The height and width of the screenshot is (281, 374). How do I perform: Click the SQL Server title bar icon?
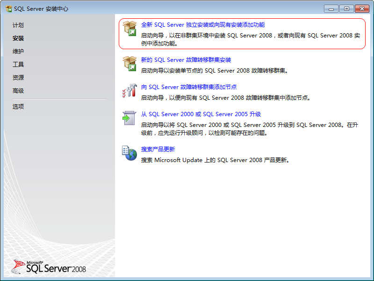8,9
